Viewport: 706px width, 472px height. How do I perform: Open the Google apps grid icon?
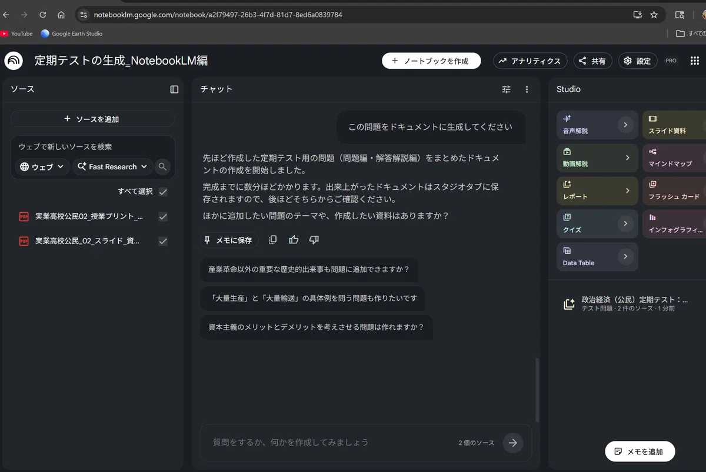(x=694, y=61)
